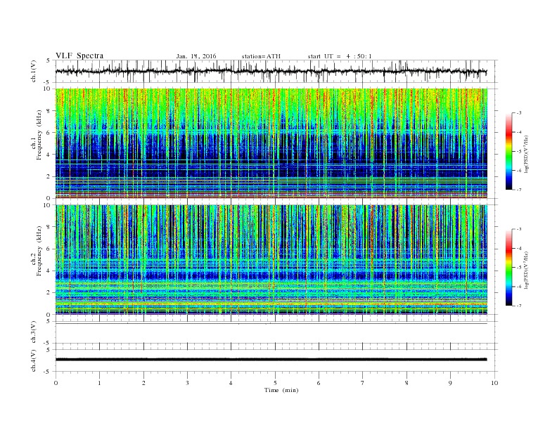Click the flat ch.3 voltage trace line

coord(271,324)
